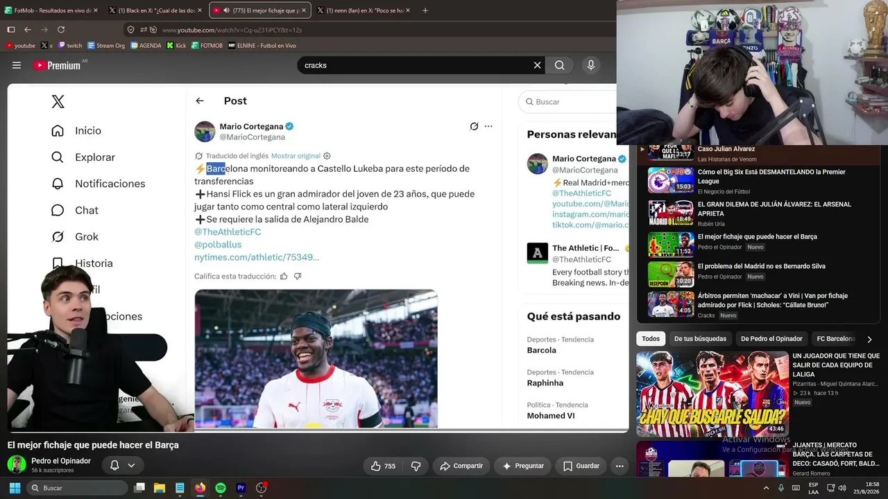
Task: Select 'De tus búsquedas' filter chip
Action: pyautogui.click(x=700, y=339)
